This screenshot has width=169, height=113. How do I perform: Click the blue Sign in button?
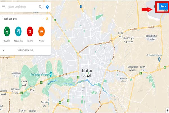coord(163,6)
